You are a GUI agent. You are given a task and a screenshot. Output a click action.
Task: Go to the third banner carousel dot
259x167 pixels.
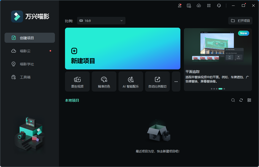[217, 89]
